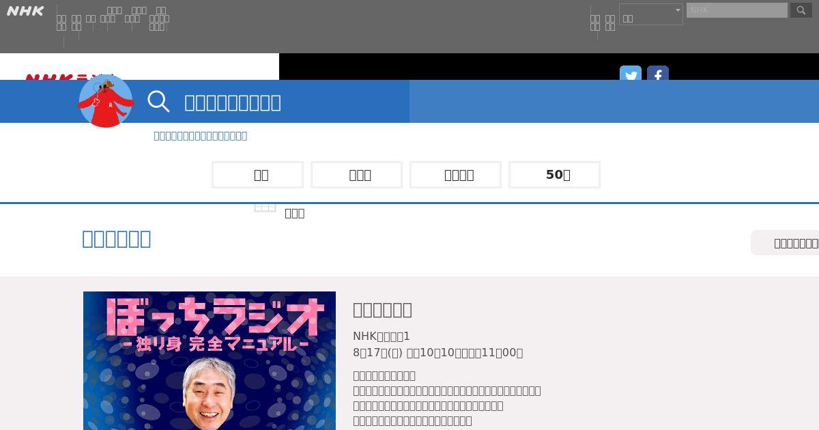Click the white magnifier icon in the blue bar
This screenshot has width=819, height=430.
(158, 102)
